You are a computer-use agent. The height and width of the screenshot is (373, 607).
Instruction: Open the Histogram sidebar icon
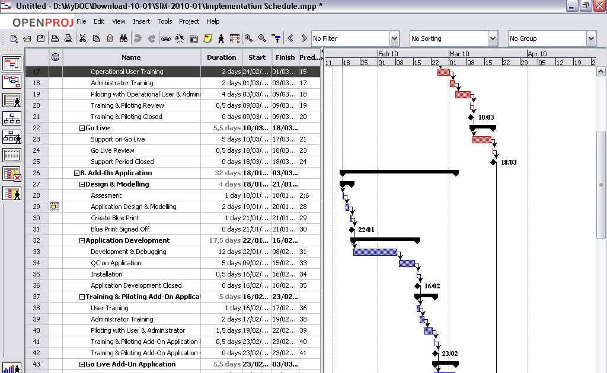(x=12, y=368)
